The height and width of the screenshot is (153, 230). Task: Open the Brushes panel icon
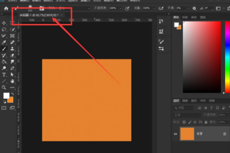point(161,42)
